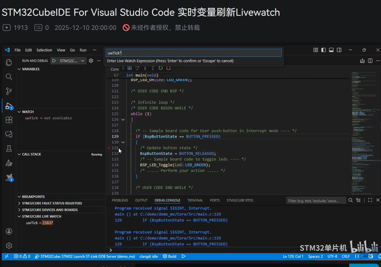Toggle the breakpoint on line 131

tap(109, 148)
